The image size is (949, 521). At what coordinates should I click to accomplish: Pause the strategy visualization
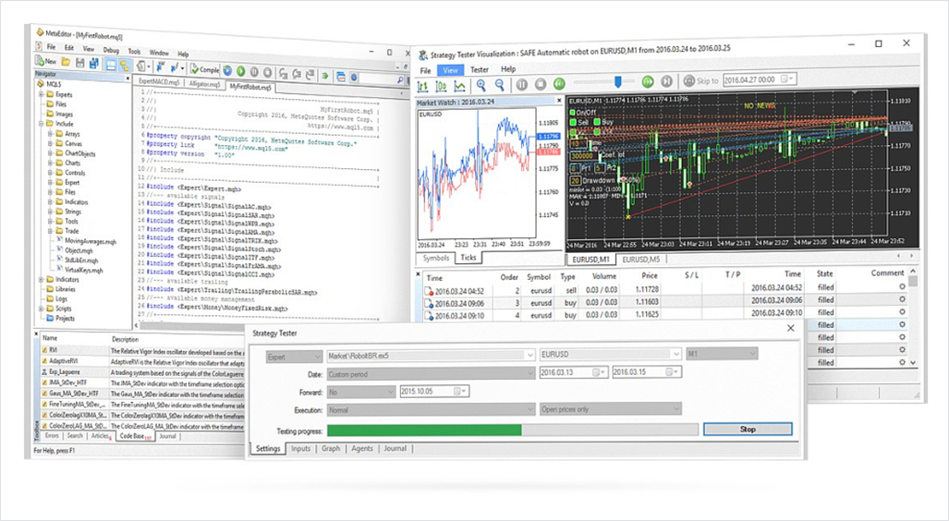(x=522, y=84)
